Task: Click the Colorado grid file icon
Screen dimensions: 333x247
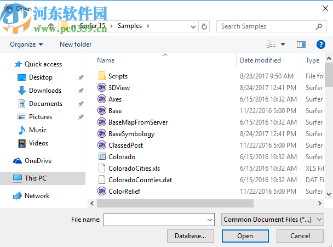Action: 102,156
